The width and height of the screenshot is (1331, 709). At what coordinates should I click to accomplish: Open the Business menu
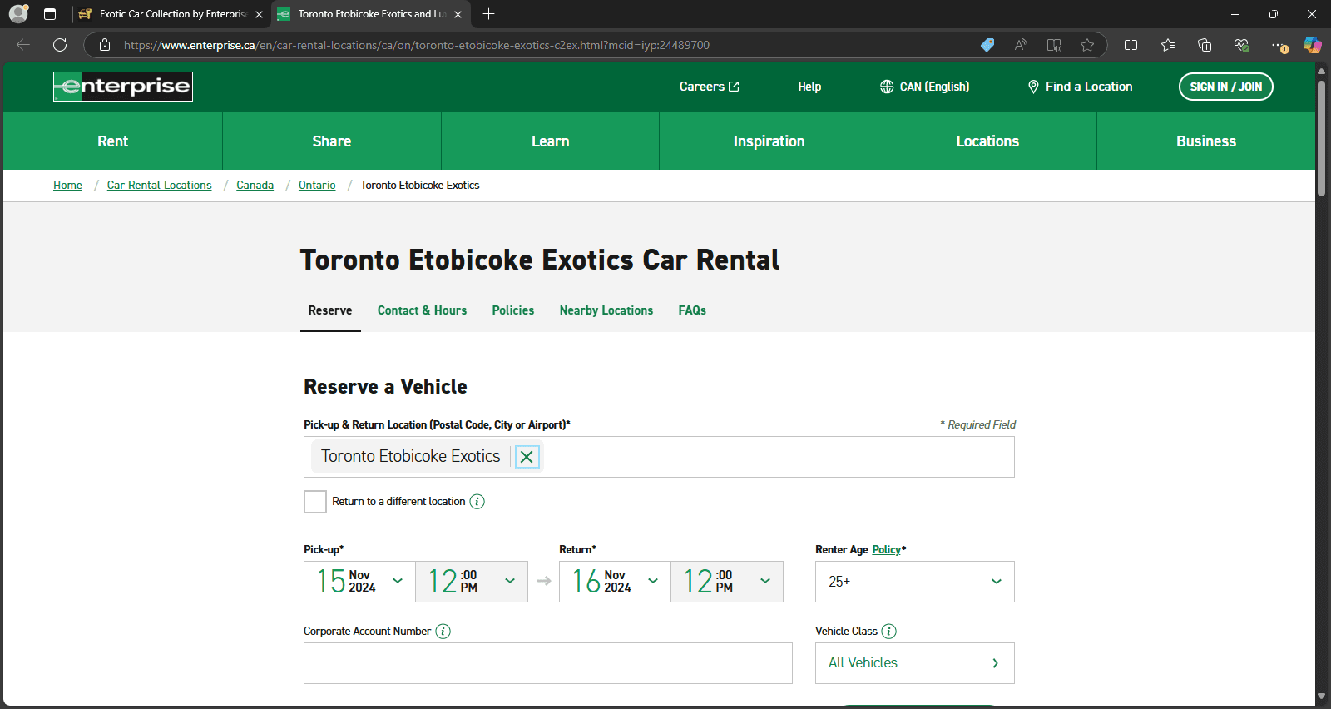click(1206, 141)
